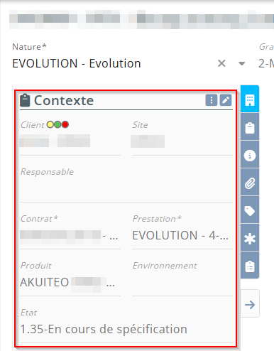Click the right arrow button
The height and width of the screenshot is (351, 274).
(x=250, y=304)
